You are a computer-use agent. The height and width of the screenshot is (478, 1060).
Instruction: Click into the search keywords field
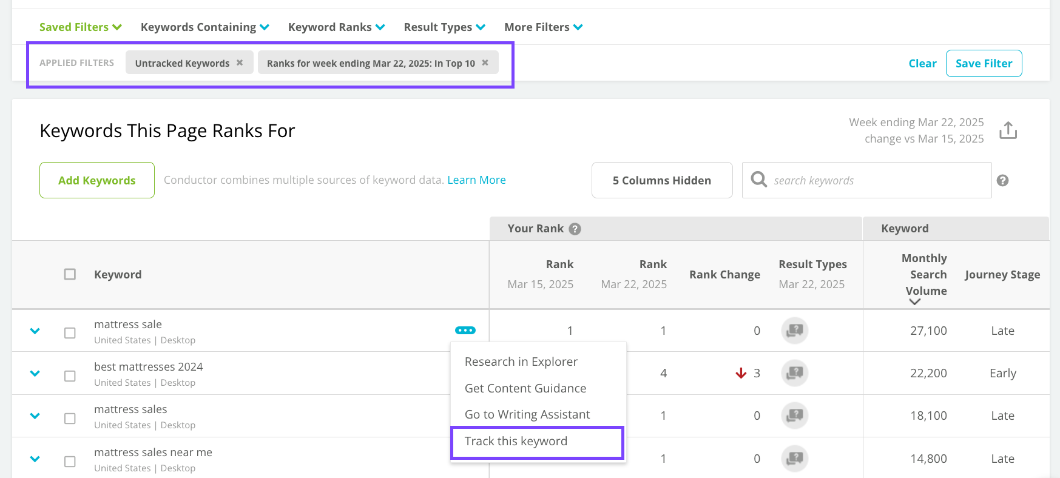(874, 181)
